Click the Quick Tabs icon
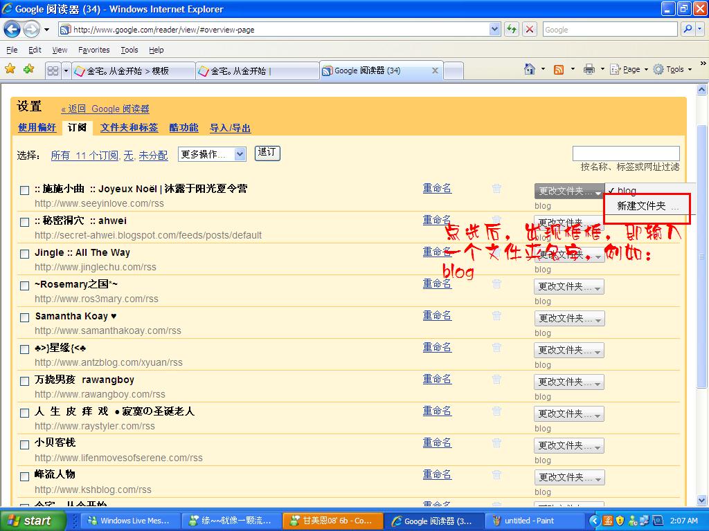The width and height of the screenshot is (709, 531). pyautogui.click(x=53, y=69)
